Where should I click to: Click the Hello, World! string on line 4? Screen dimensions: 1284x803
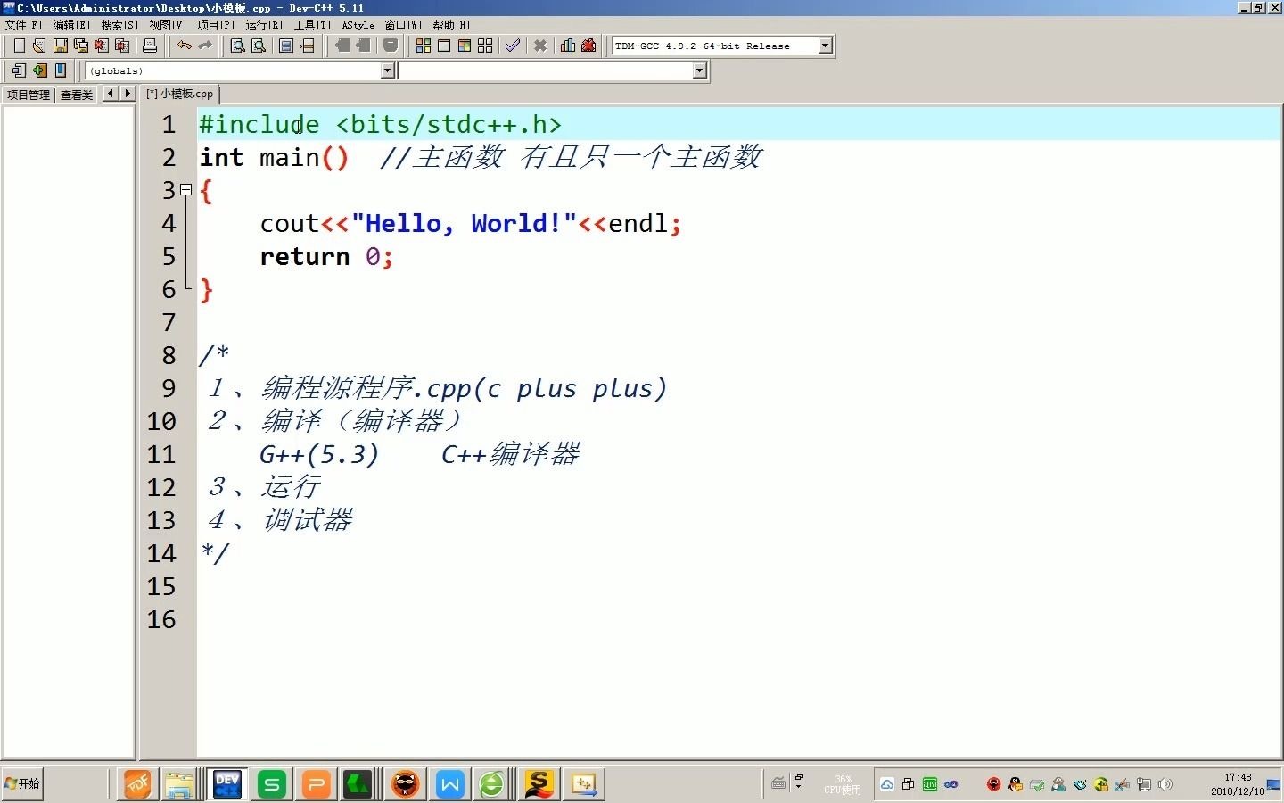(x=464, y=223)
